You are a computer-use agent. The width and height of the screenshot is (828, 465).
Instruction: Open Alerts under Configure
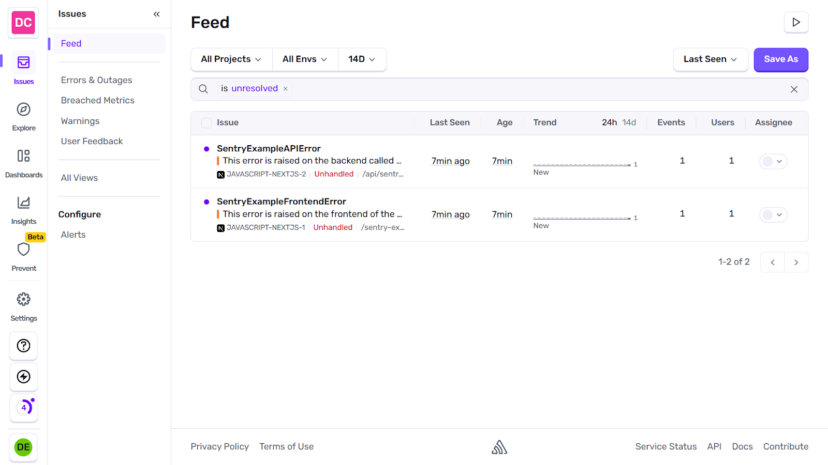72,234
